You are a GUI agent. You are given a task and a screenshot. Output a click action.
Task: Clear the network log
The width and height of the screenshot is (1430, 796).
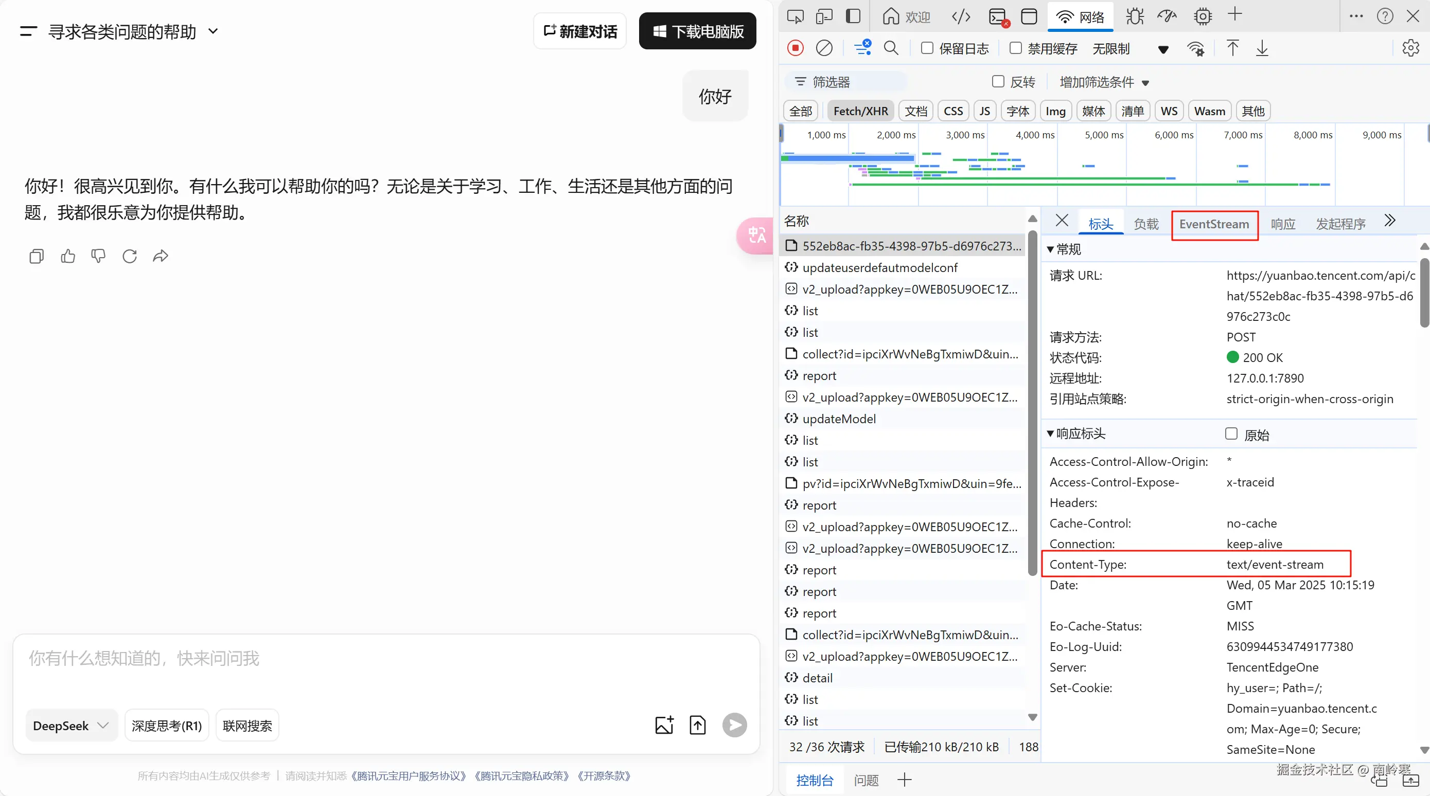(x=824, y=48)
